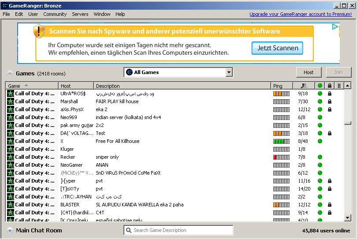Image resolution: width=357 pixels, height=239 pixels.
Task: Click Upgrade your GameRanger account to Premium link
Action: point(301,14)
